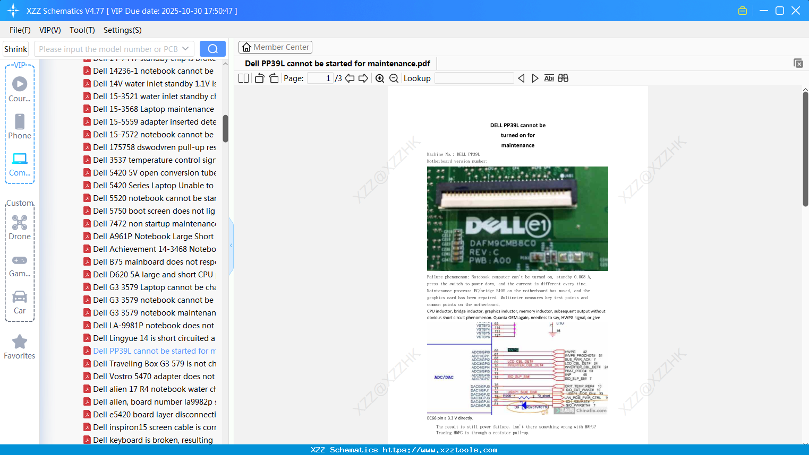Click the model number search field
This screenshot has height=455, width=809.
coord(108,49)
